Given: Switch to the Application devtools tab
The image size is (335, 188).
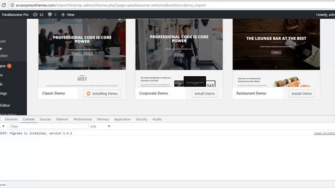Looking at the screenshot, I should click(x=122, y=119).
